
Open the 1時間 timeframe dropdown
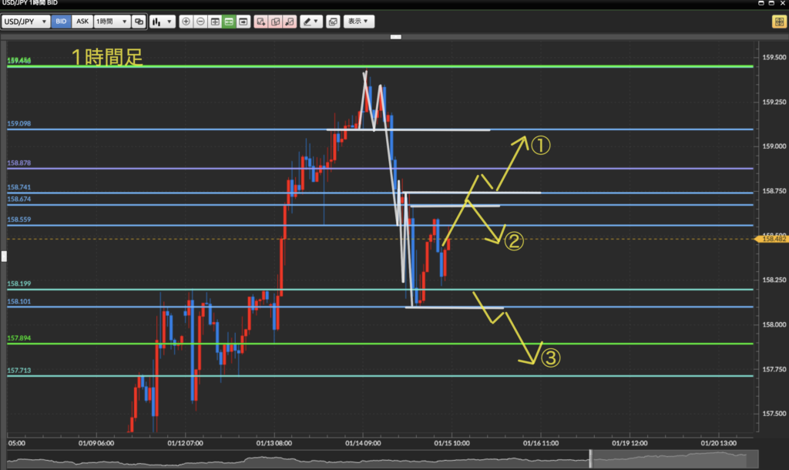tap(111, 22)
